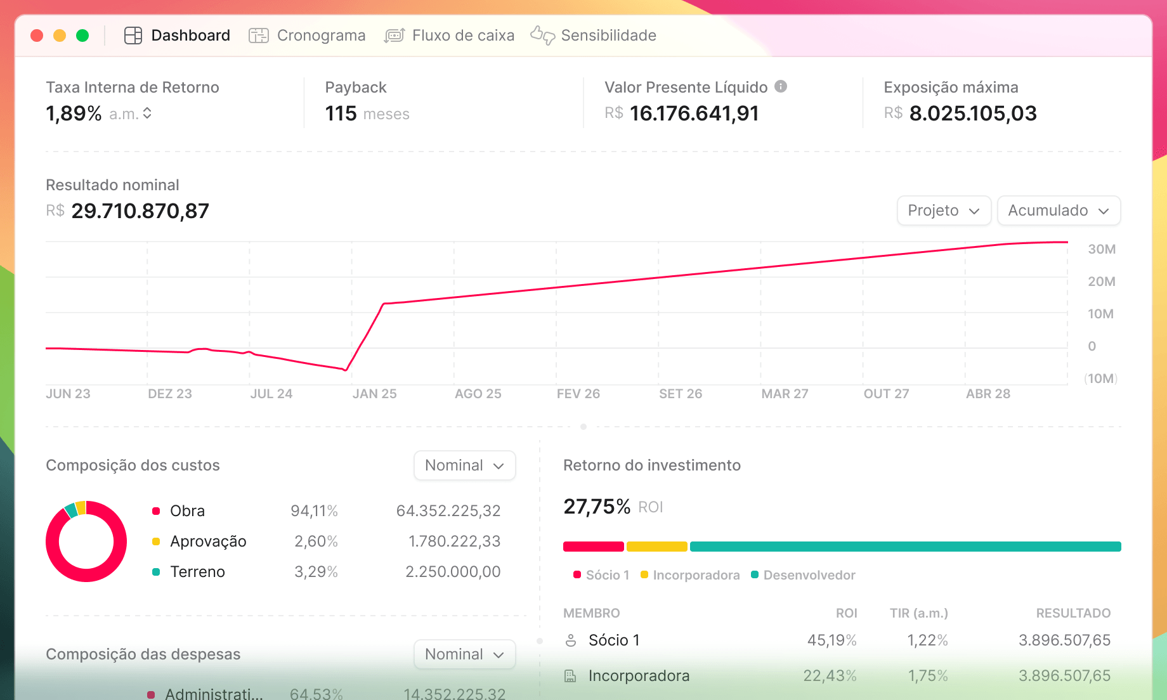Click the panel divider handle below the chart
The image size is (1167, 700).
[x=583, y=427]
